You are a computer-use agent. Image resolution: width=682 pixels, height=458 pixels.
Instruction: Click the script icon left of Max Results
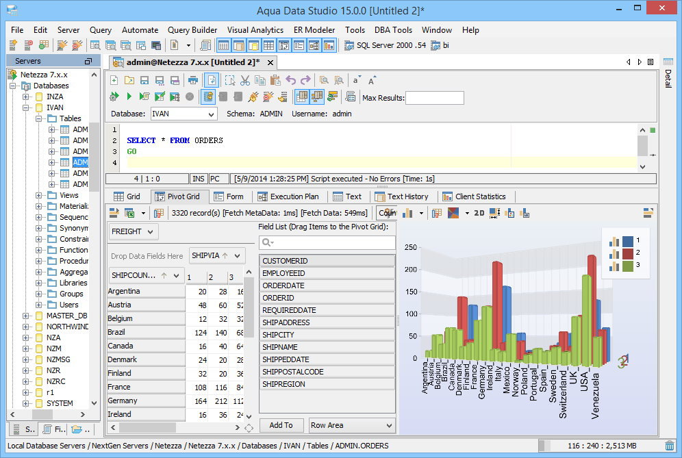tap(351, 97)
